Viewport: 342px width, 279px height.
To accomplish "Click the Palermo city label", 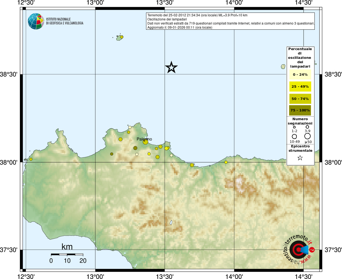I will pos(144,139).
